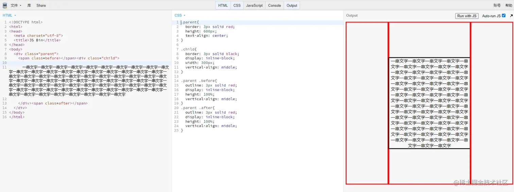The height and width of the screenshot is (192, 514).
Task: Toggle the JavaScript panel tab
Action: (254, 5)
